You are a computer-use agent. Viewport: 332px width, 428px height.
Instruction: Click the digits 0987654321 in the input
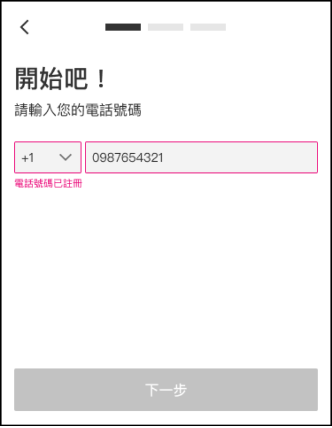click(127, 157)
